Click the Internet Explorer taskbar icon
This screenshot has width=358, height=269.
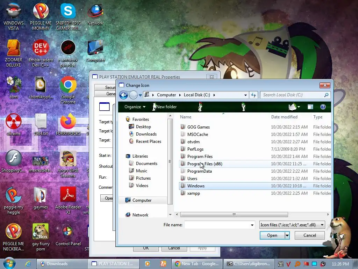pos(28,264)
